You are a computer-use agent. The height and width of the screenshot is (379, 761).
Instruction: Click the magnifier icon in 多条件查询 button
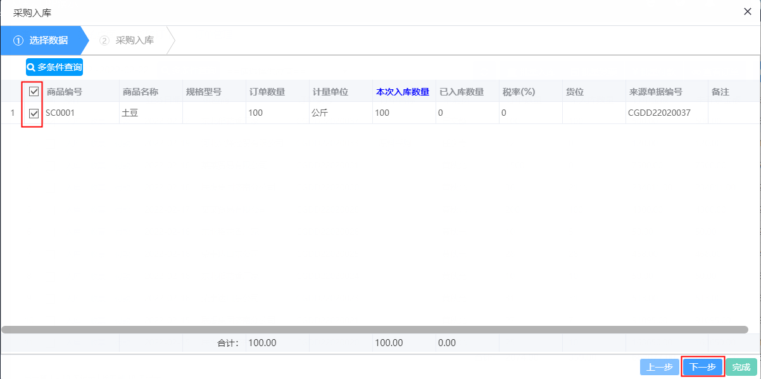tap(30, 67)
